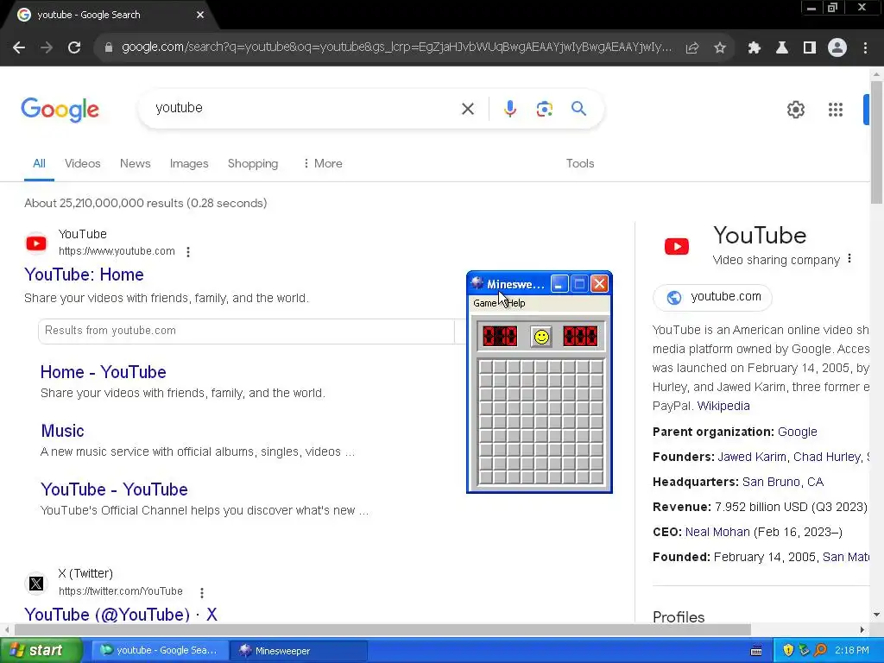Open the Chad Hurley founder link
Viewport: 884px width, 663px height.
click(827, 457)
